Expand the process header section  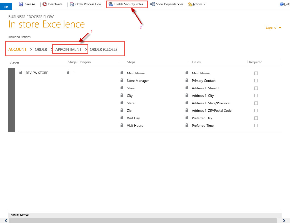273,27
